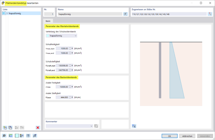Click the σmax spinner arrows
Viewport: 215px width, 140px height.
pos(70,87)
